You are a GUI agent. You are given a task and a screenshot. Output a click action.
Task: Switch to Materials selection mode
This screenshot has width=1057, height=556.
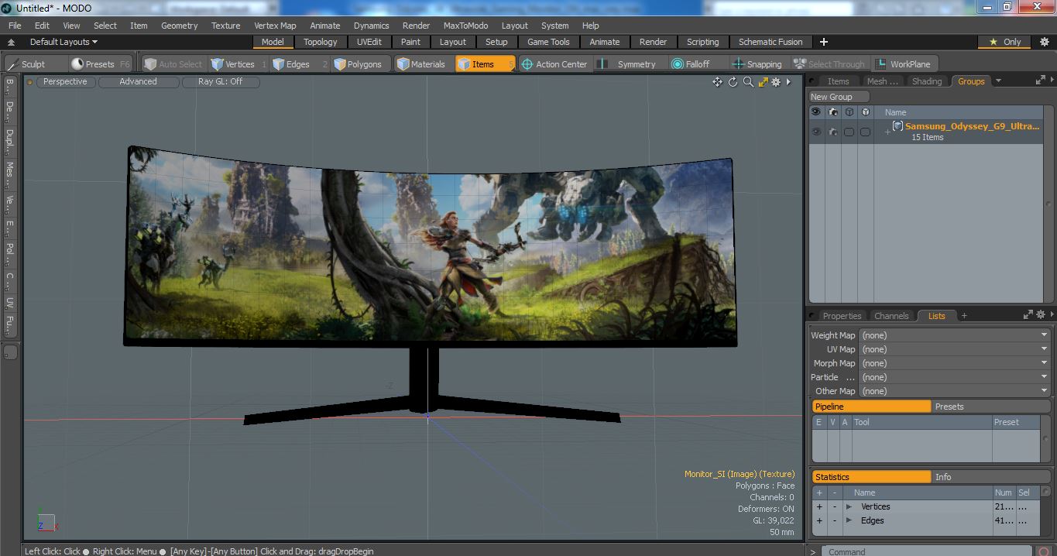pyautogui.click(x=423, y=64)
